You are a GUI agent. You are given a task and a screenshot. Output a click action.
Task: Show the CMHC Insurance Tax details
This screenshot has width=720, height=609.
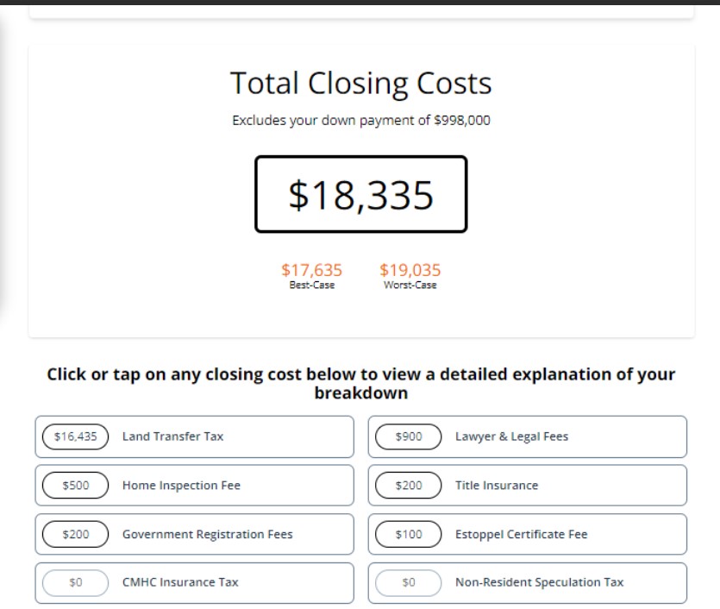194,583
